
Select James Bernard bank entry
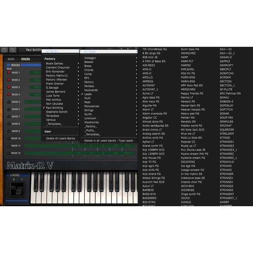(x=60, y=92)
